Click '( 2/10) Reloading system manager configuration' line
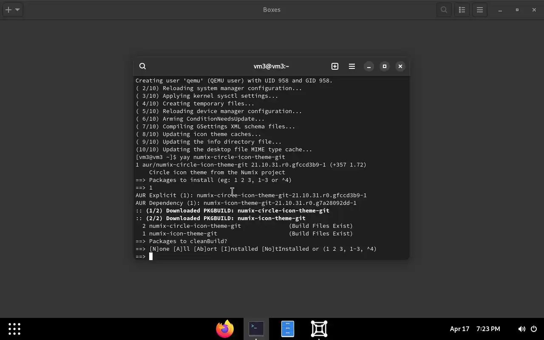 pyautogui.click(x=219, y=88)
